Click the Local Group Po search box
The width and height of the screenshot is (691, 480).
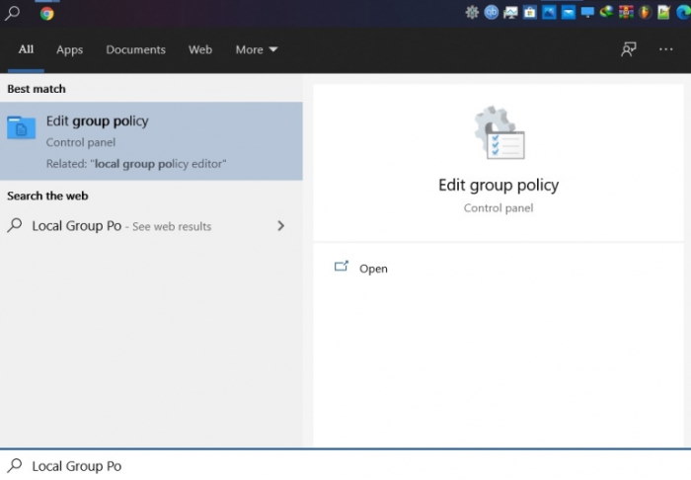coord(345,465)
